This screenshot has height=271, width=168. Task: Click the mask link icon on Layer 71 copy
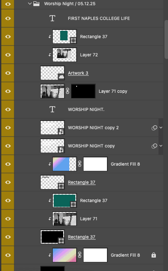68,91
